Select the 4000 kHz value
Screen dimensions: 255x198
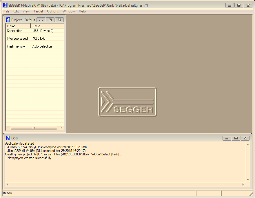[x=39, y=39]
